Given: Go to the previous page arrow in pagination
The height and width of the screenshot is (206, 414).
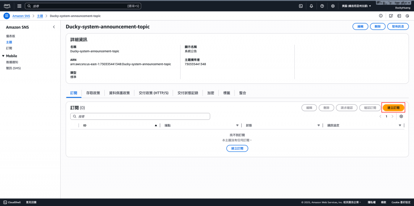Looking at the screenshot, I should [x=380, y=117].
